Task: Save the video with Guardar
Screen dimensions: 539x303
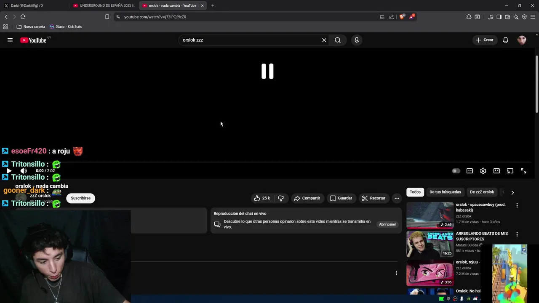Action: [x=341, y=198]
